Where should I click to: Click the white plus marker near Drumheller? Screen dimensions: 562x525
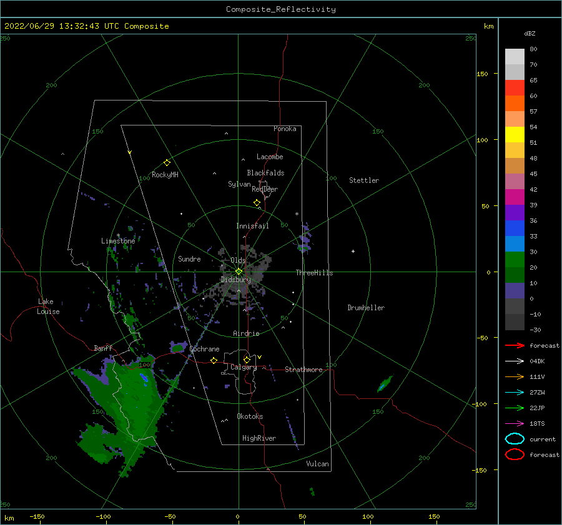point(353,251)
